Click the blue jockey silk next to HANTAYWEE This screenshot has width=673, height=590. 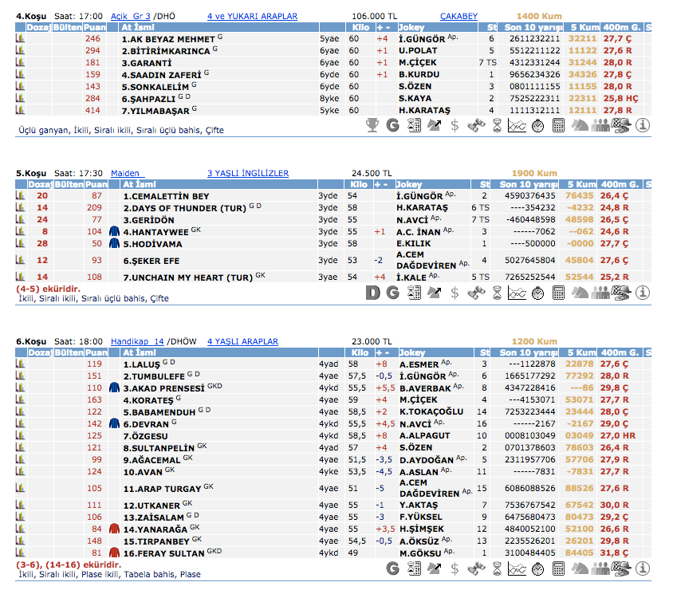[x=114, y=231]
